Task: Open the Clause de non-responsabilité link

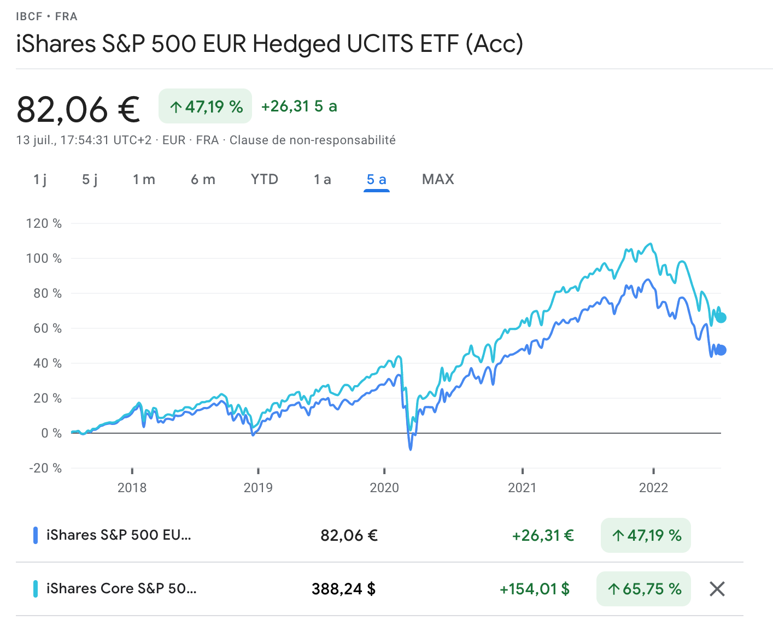Action: (313, 140)
